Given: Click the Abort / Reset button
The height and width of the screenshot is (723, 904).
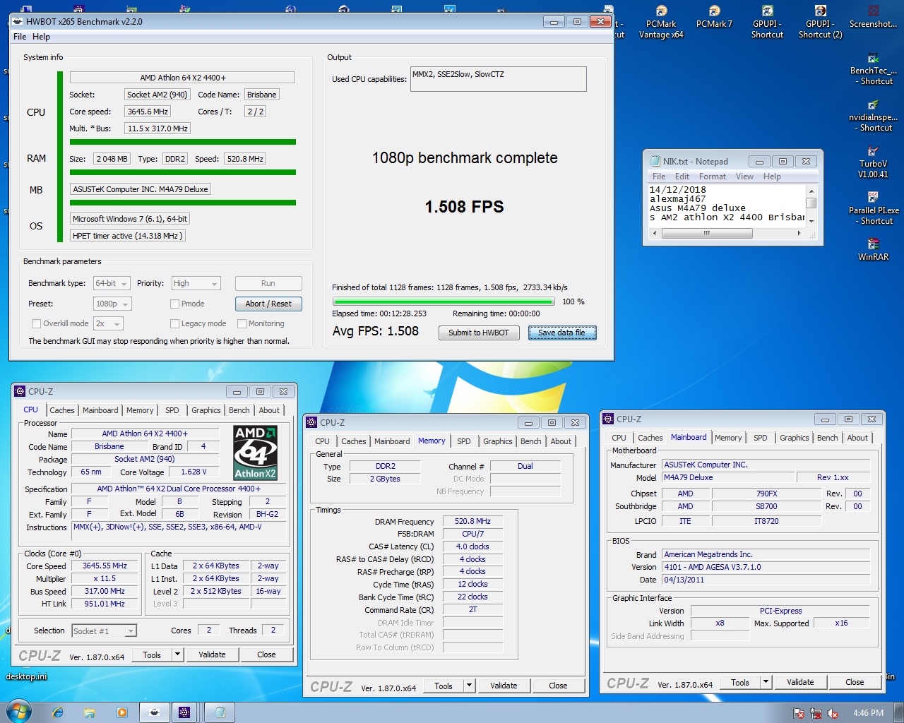Looking at the screenshot, I should coord(268,304).
